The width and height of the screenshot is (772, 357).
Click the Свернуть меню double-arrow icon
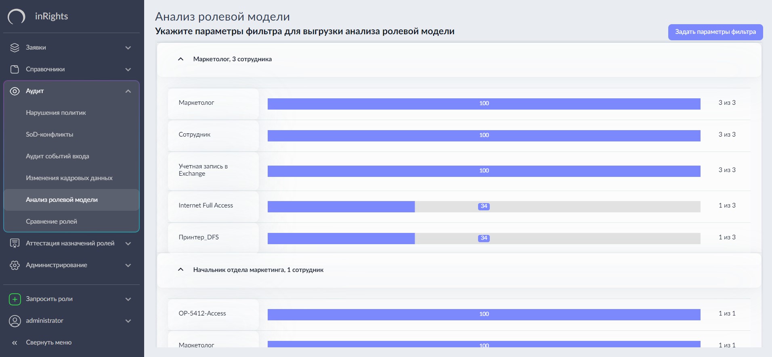click(x=15, y=342)
